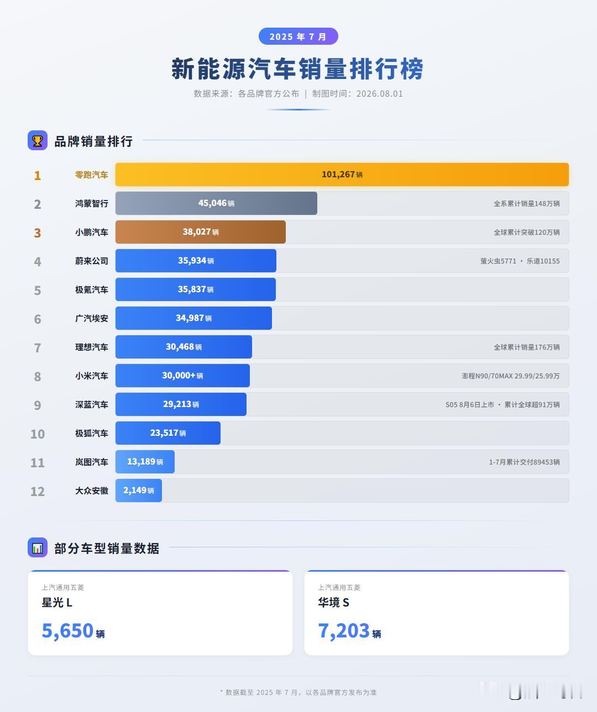Select the 零跑汽车 101,267辆 orange bar
The image size is (597, 712).
point(342,175)
